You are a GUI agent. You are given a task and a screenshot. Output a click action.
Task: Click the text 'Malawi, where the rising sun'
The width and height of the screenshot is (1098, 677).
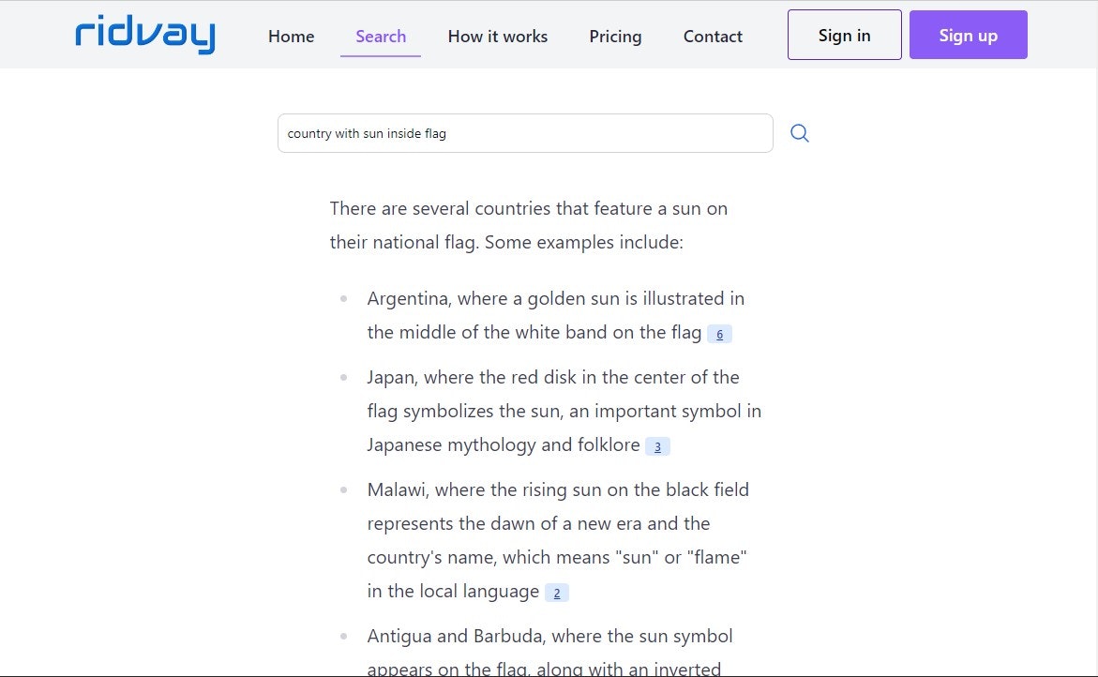(485, 490)
